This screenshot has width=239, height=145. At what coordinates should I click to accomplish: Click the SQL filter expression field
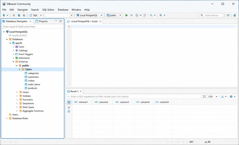click(133, 97)
